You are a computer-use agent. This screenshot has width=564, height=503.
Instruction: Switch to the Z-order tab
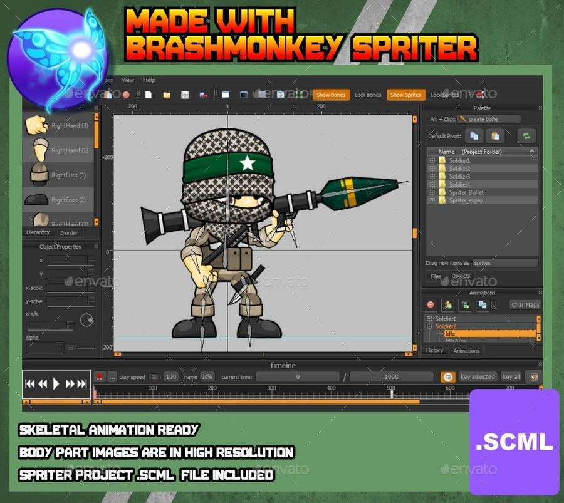69,232
